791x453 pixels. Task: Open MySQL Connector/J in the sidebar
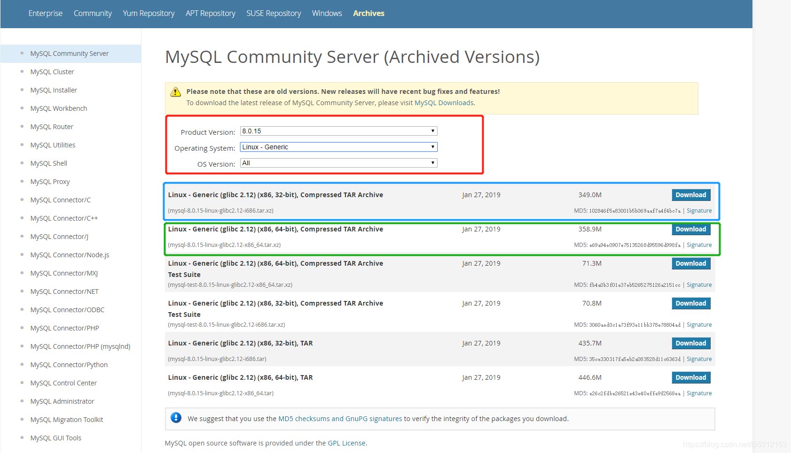59,237
